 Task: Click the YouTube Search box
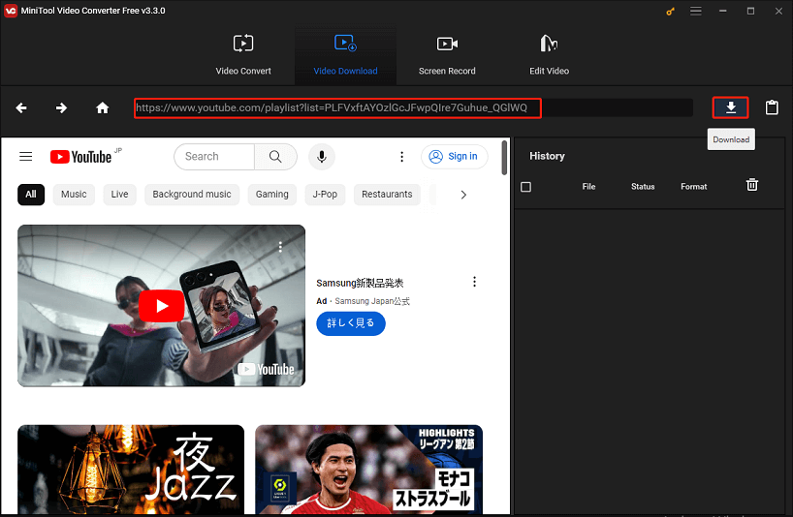[214, 157]
